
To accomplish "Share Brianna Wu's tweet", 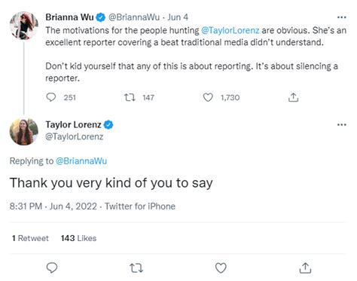I will pyautogui.click(x=293, y=97).
